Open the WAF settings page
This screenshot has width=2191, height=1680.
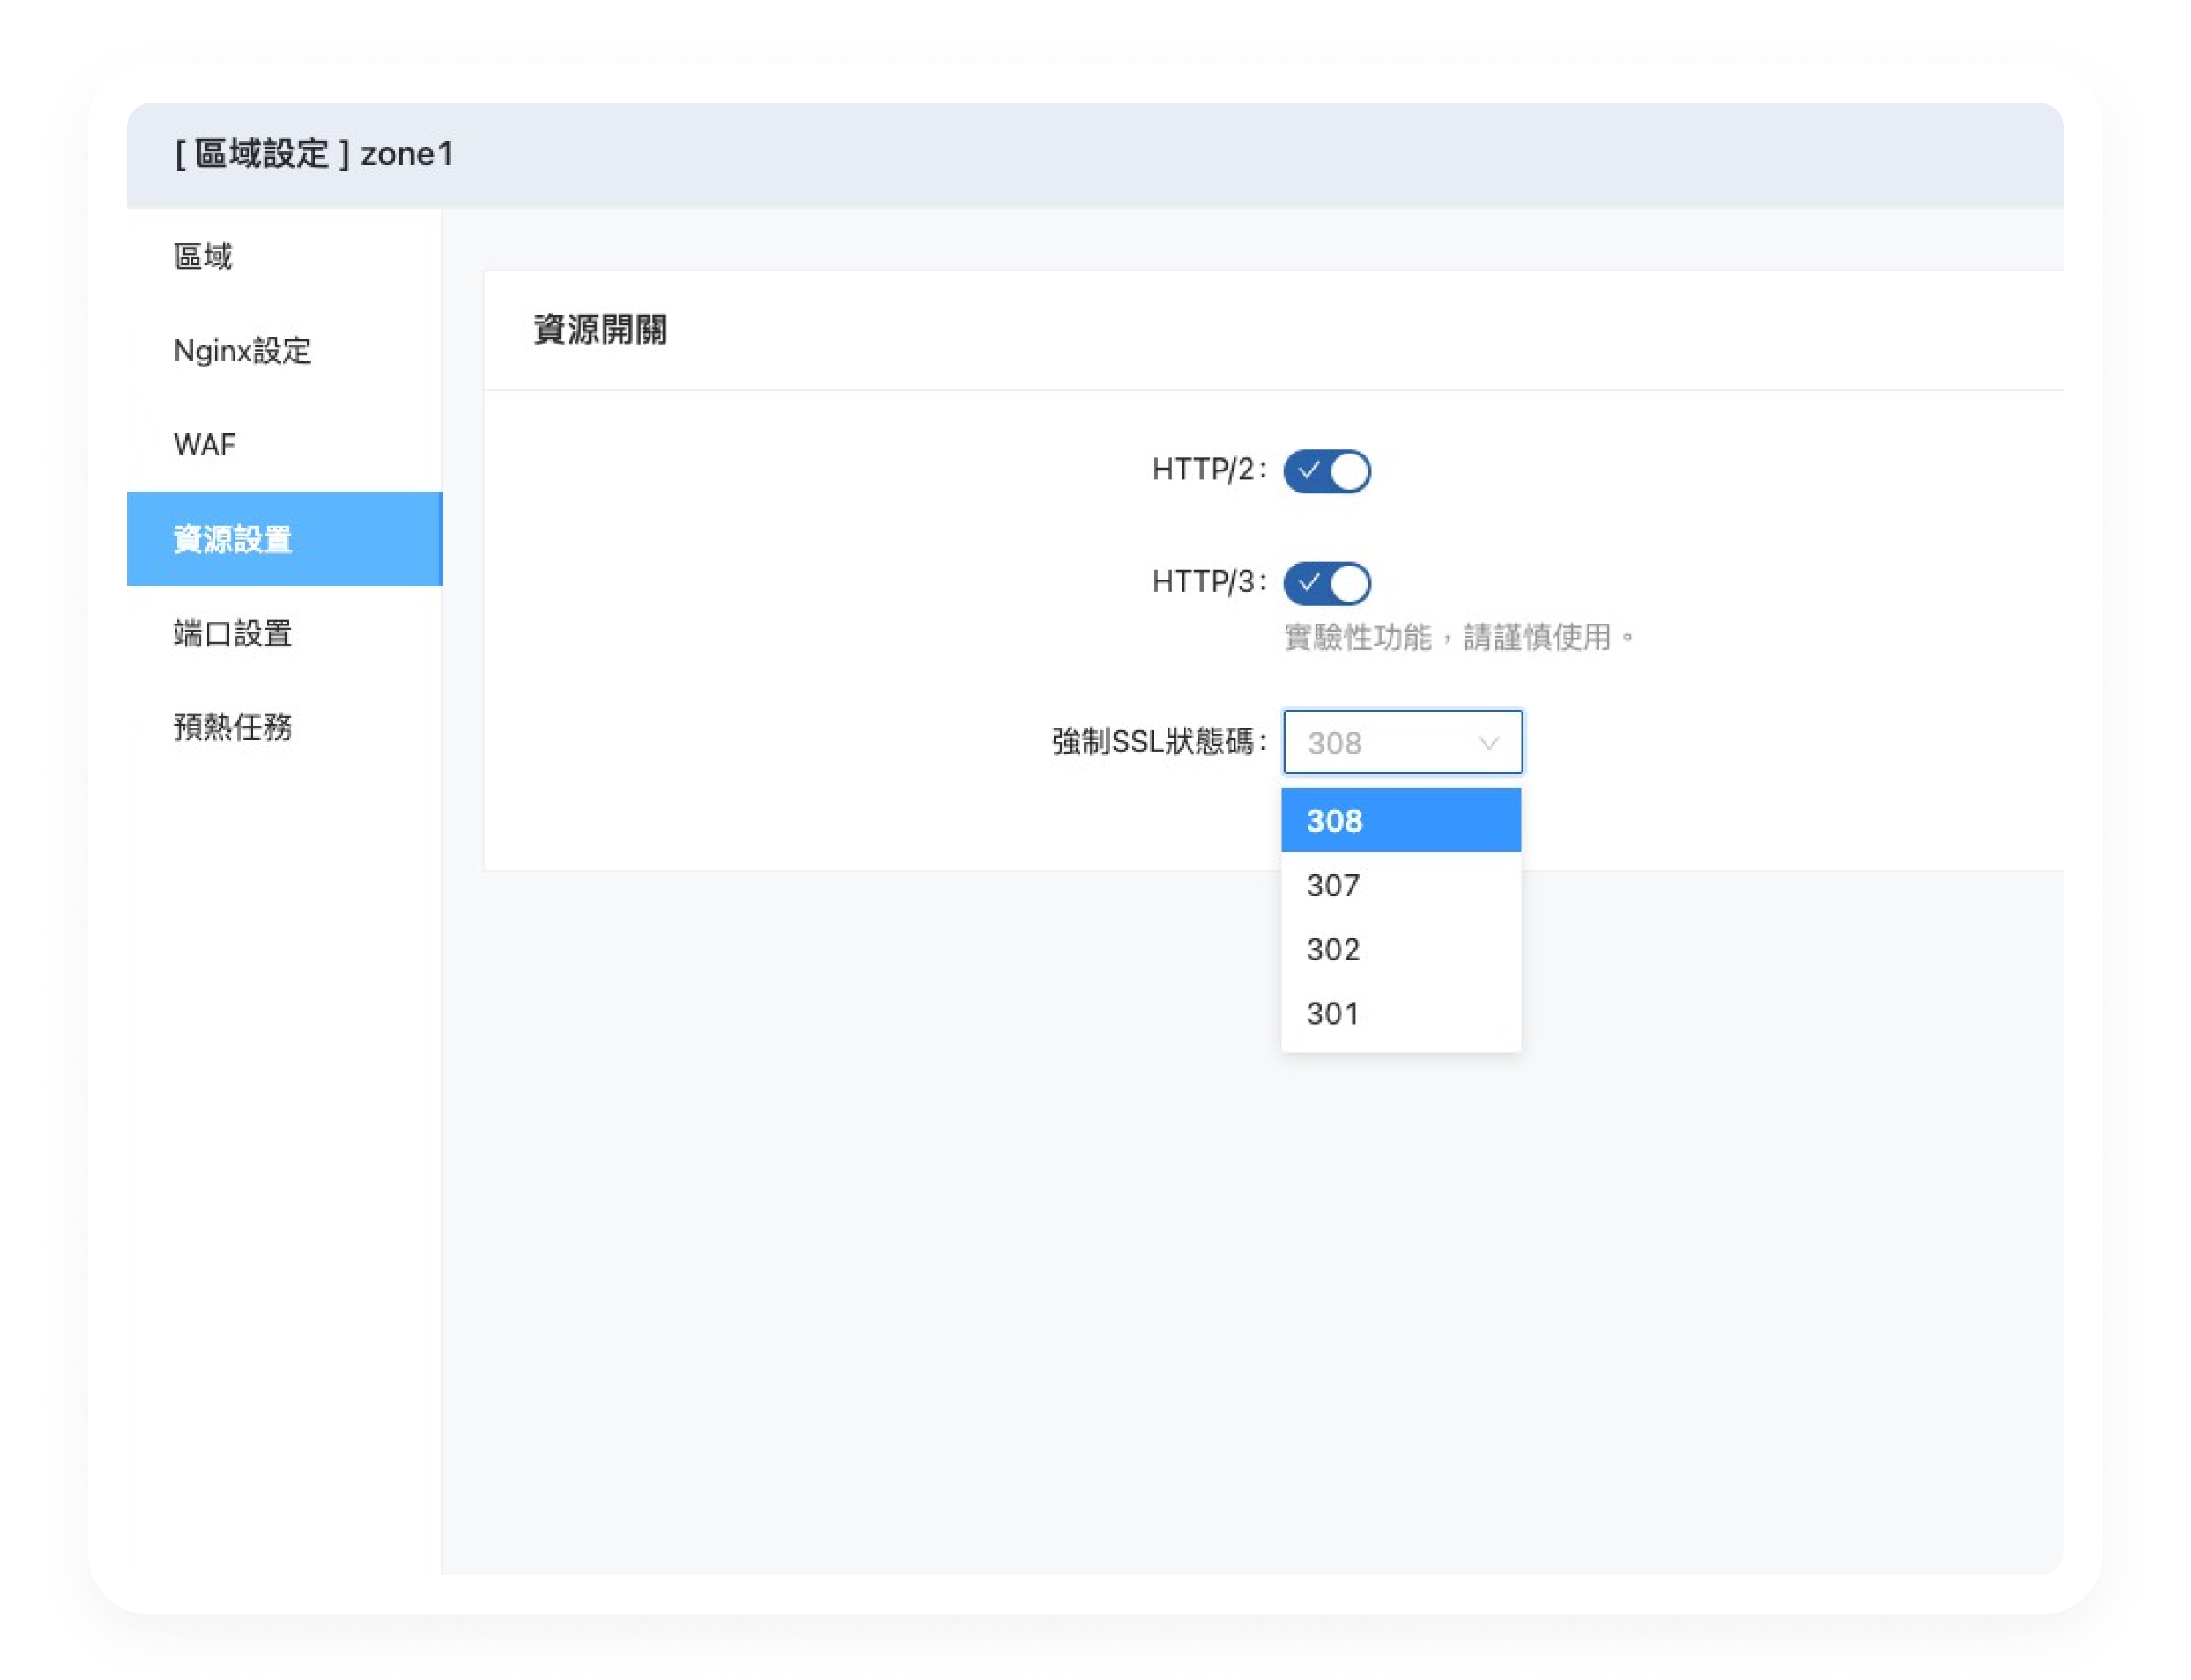[205, 445]
